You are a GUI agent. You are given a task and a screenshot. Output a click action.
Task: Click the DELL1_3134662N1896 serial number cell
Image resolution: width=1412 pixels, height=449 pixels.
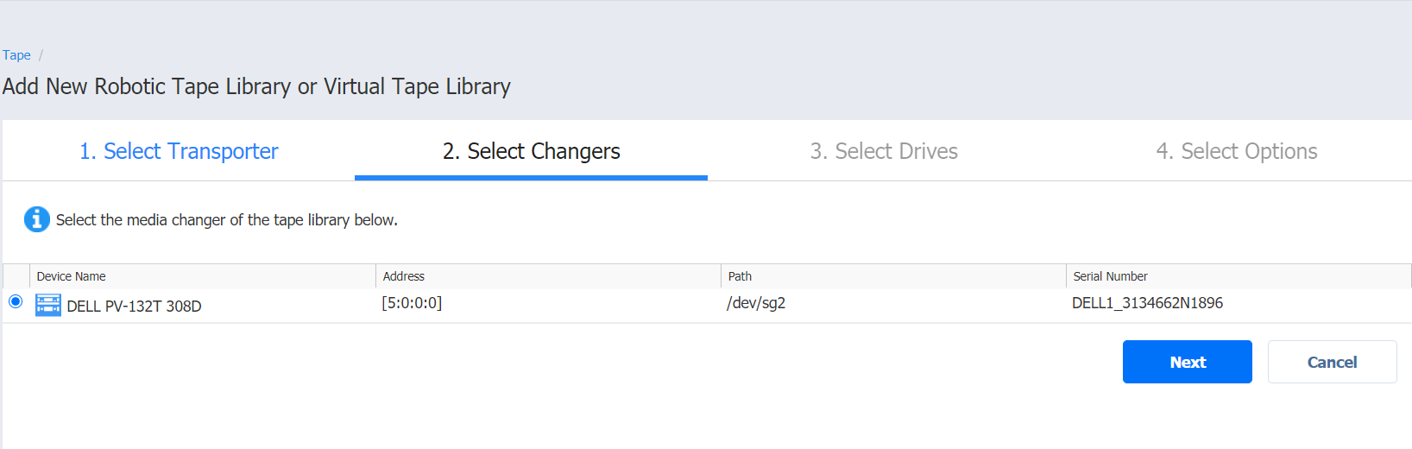pos(1147,303)
